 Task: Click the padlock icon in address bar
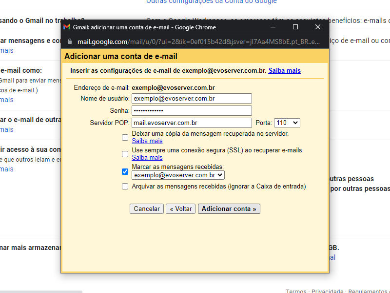click(x=70, y=42)
